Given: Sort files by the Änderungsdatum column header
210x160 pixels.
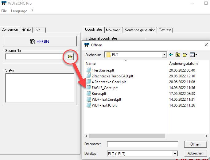Looking at the screenshot, I should pos(183,64).
